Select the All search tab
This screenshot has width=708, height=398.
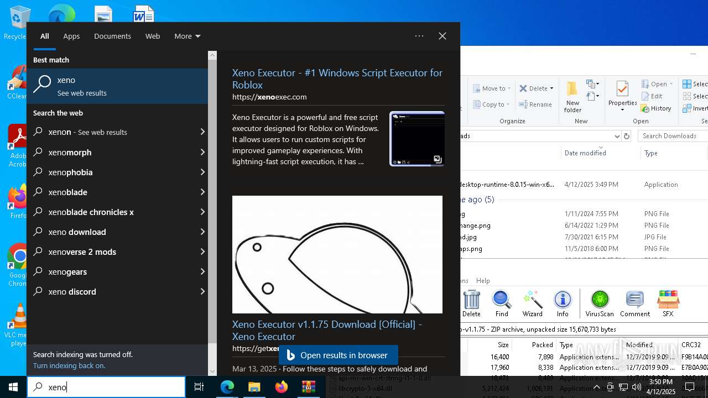tap(45, 36)
